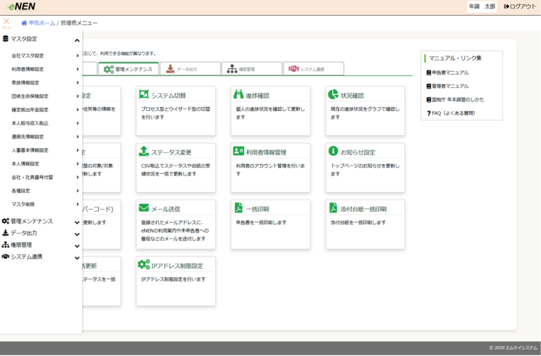
Task: Switch to the 権限管理 tab
Action: click(252, 69)
